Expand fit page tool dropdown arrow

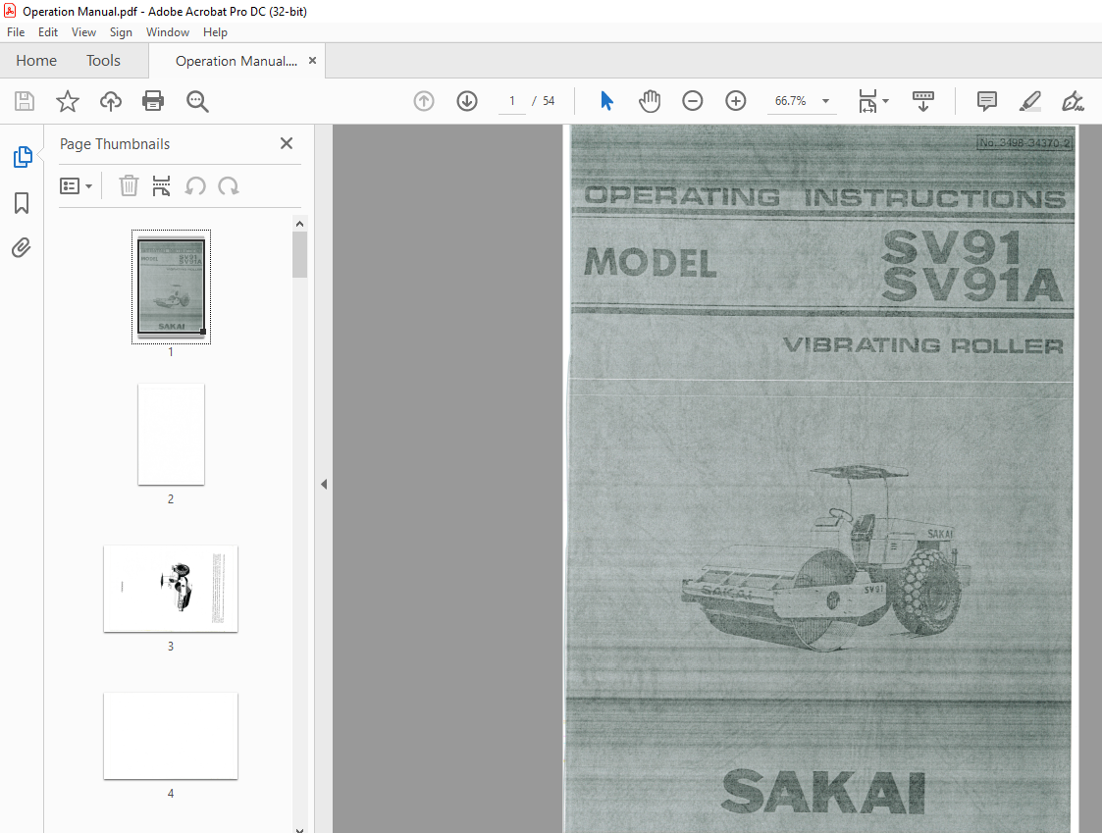click(x=885, y=101)
